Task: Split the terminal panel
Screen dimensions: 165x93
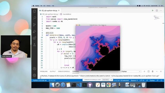Action: click(x=148, y=71)
